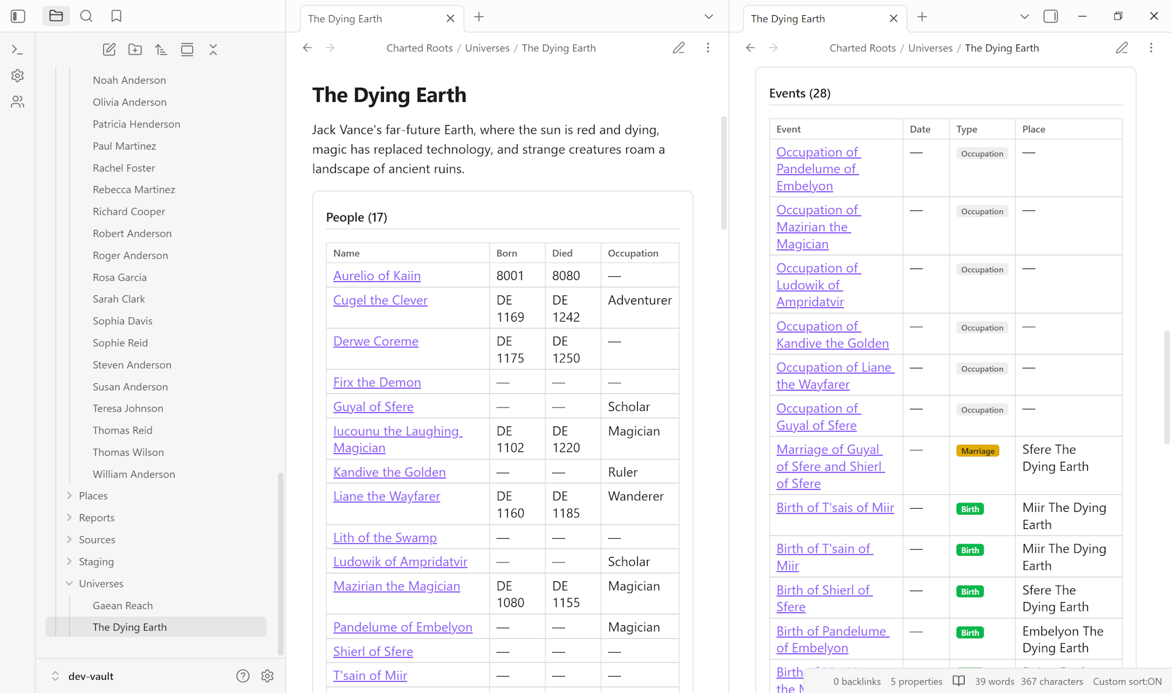Create a new folder icon
The height and width of the screenshot is (693, 1172).
[x=135, y=50]
